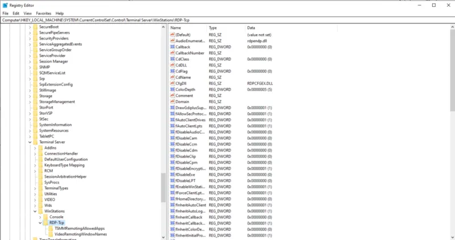The height and width of the screenshot is (240, 455).
Task: Select the SysProcs key
Action: pos(52,182)
